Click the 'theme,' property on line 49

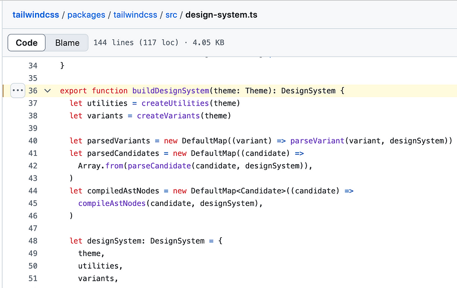pos(91,254)
